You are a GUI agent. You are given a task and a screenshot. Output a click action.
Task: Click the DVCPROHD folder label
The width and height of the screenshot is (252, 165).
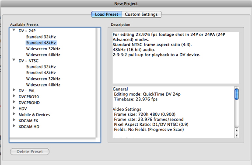coord(29,103)
